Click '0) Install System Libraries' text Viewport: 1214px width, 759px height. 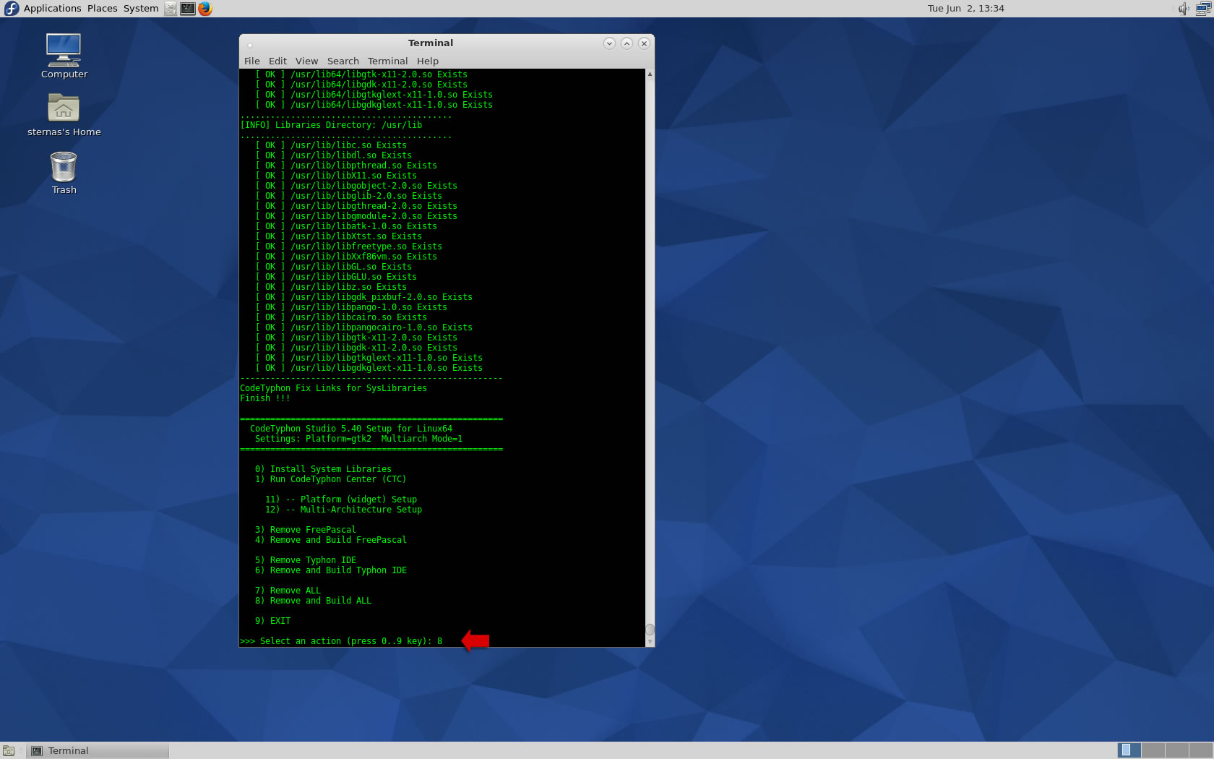pyautogui.click(x=323, y=469)
